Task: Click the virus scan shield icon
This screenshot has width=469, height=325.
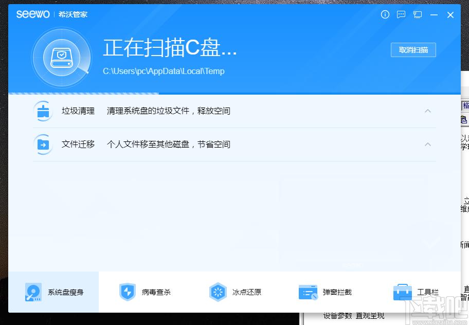Action: tap(128, 292)
